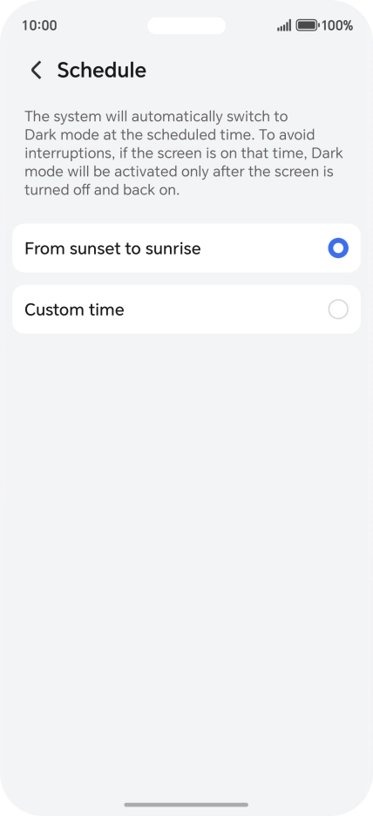Click the Dark mode description paragraph
Viewport: 373px width, 816px height.
coord(184,153)
